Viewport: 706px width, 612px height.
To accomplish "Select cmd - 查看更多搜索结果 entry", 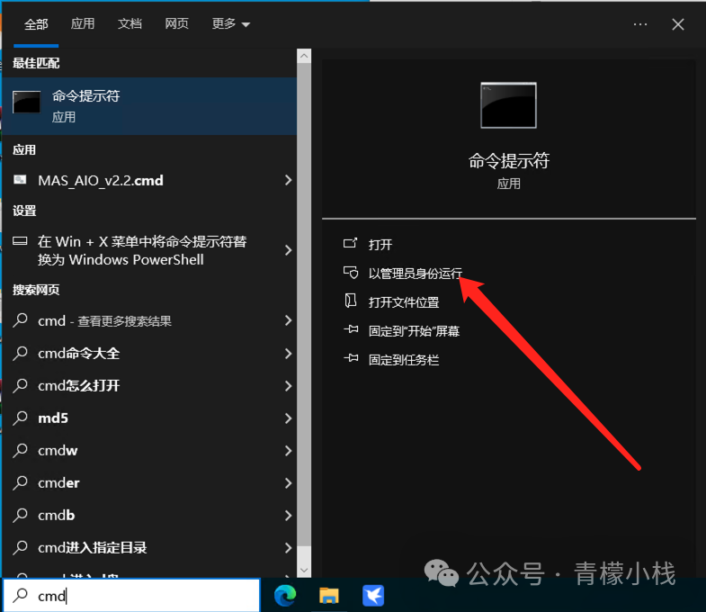I will (x=104, y=321).
